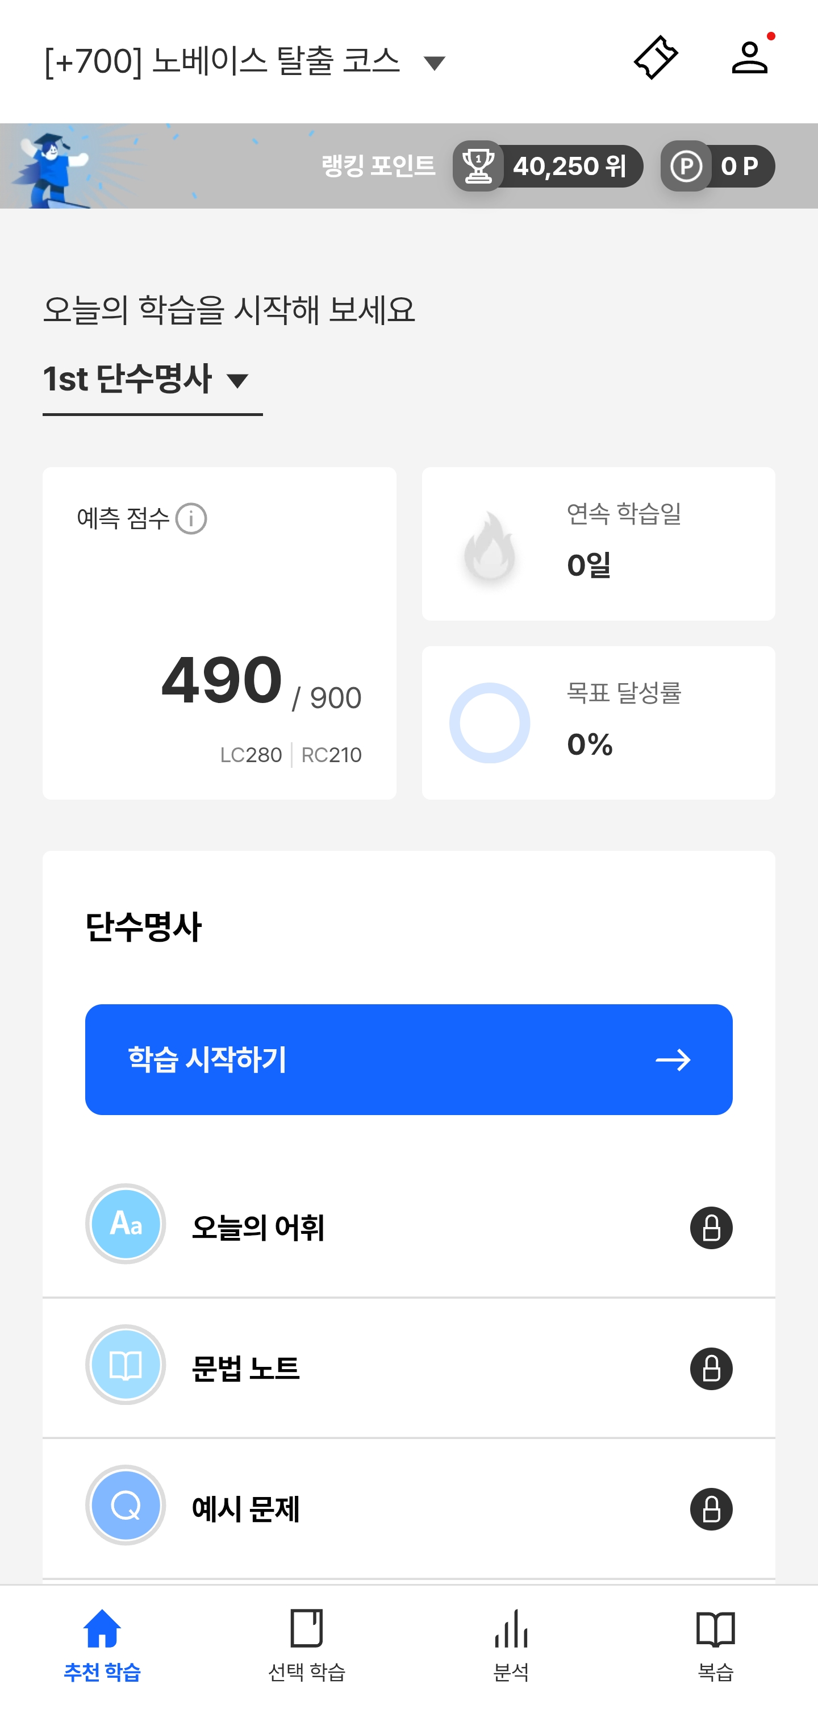Tap lock icon beside 예시 문제
Image resolution: width=818 pixels, height=1709 pixels.
coord(711,1508)
